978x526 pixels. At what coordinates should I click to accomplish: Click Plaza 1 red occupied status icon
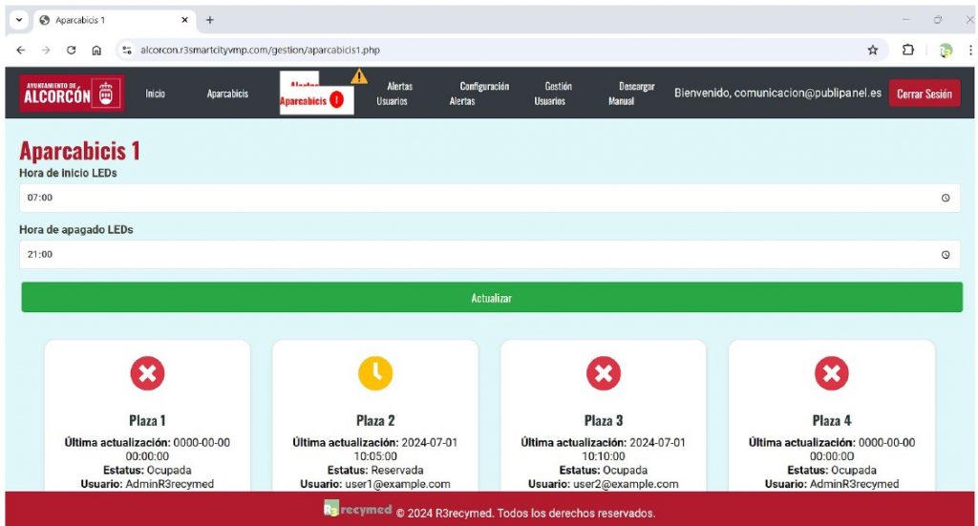147,373
